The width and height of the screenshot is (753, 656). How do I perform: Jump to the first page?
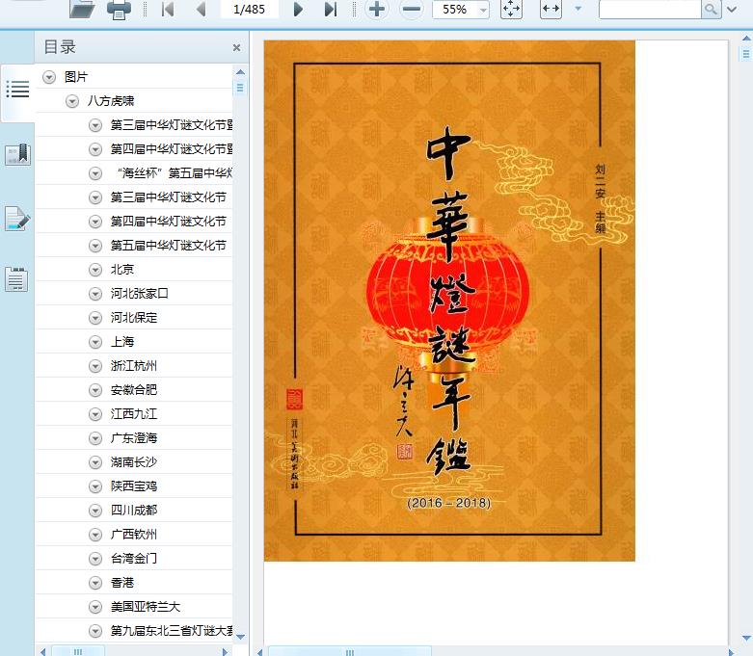click(168, 9)
